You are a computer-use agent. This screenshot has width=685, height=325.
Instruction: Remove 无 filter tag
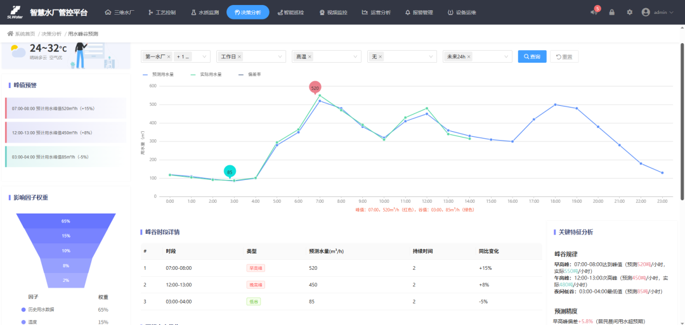(380, 57)
